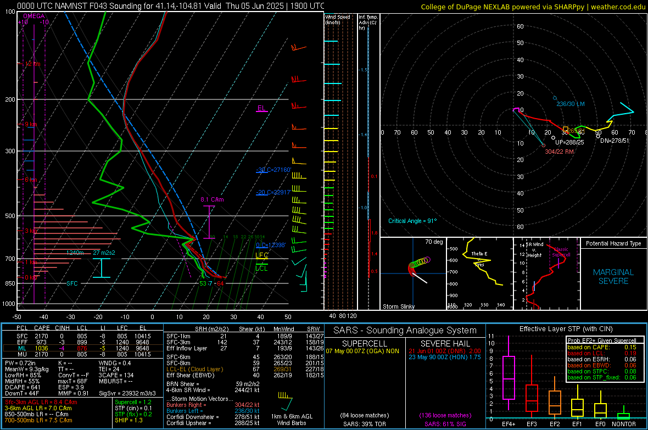Click the 'based on STP_fixed: 0.06' line
The width and height of the screenshot is (648, 430).
[x=602, y=377]
